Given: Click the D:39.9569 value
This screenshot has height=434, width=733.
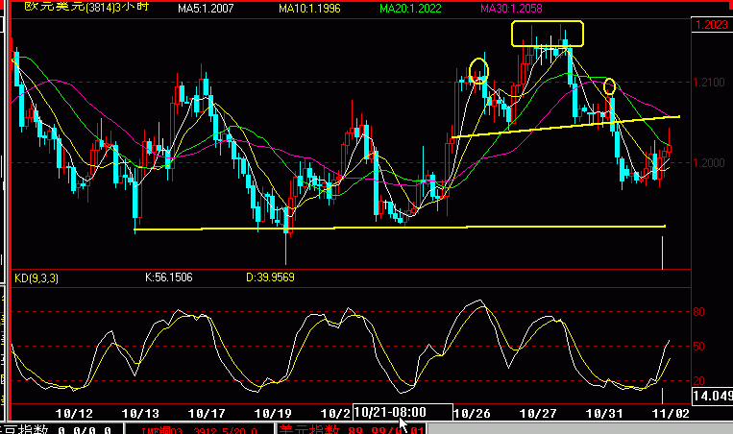Looking at the screenshot, I should [x=270, y=277].
